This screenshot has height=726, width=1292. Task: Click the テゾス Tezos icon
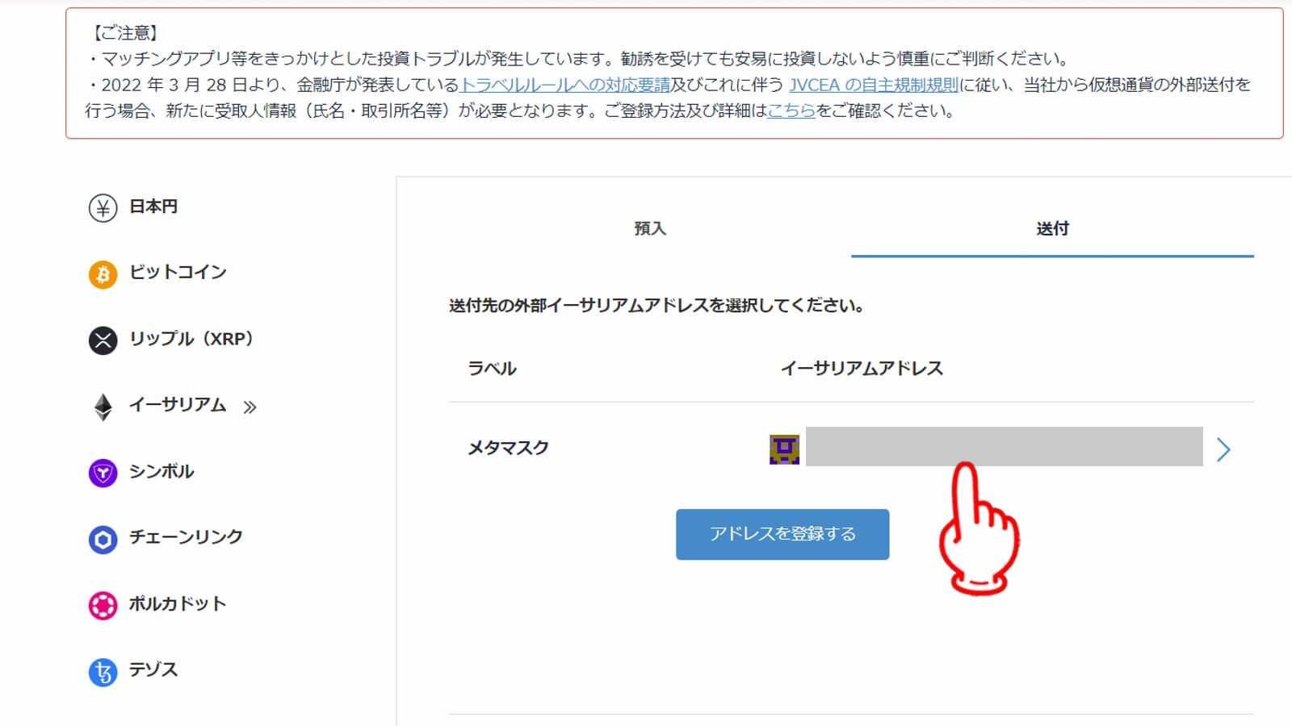pos(102,670)
